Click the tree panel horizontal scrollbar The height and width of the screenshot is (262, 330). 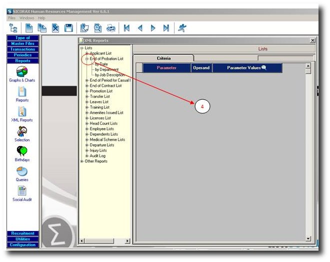point(104,241)
